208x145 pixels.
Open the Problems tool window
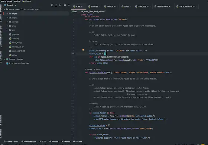point(54,142)
